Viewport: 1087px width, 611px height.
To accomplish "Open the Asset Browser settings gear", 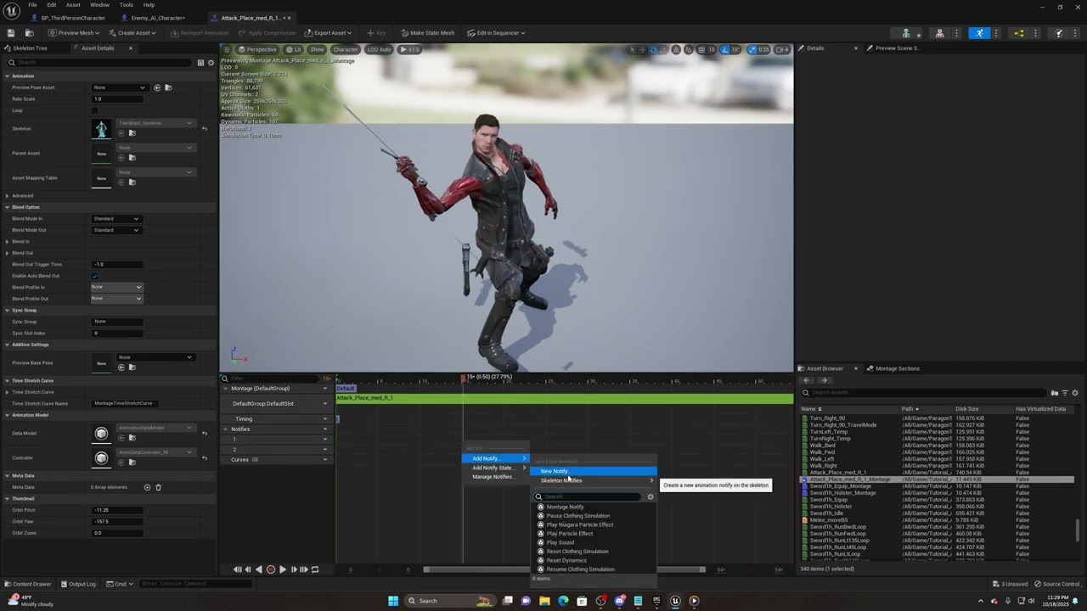I will click(1075, 393).
